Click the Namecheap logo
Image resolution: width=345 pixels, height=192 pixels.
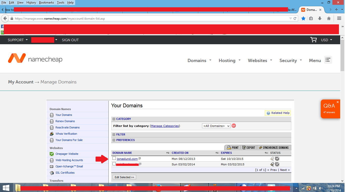(35, 59)
